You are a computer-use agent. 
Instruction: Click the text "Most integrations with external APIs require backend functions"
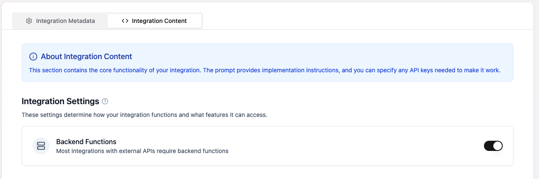pos(143,151)
